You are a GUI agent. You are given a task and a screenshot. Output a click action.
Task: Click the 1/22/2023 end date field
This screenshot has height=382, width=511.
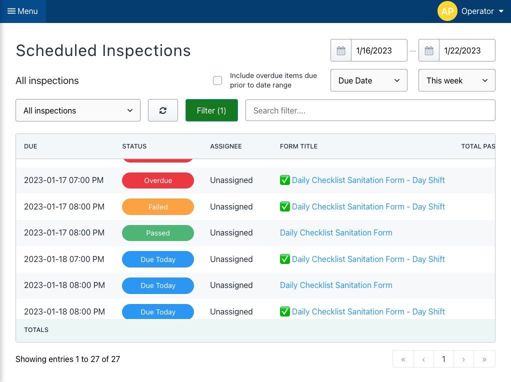point(467,50)
